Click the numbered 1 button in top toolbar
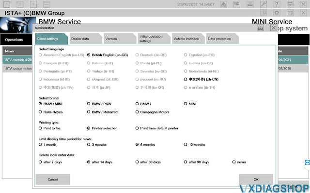310x193 pixels. (7, 4)
